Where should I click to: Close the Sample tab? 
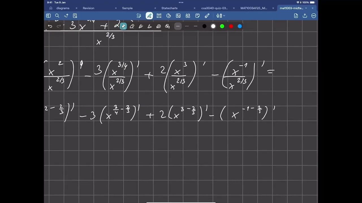155,8
